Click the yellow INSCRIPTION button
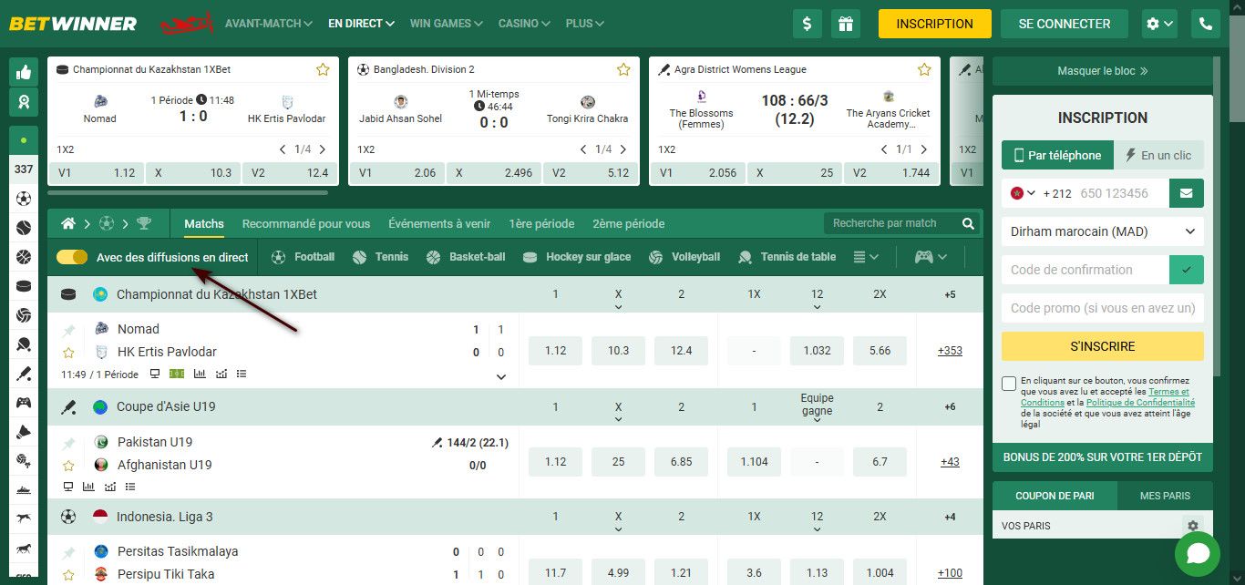The width and height of the screenshot is (1245, 585). [934, 24]
